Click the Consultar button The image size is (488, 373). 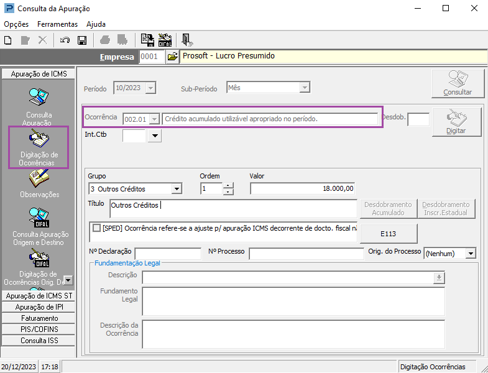tap(458, 83)
